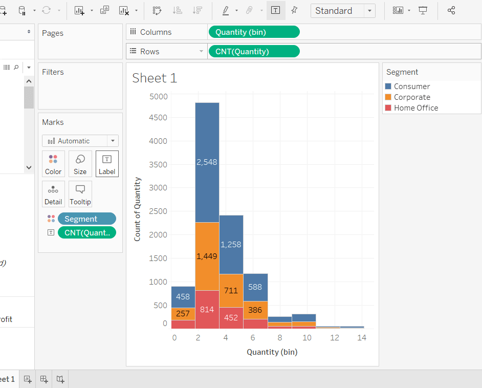The width and height of the screenshot is (482, 388).
Task: Click the clear sheet icon
Action: 124,10
